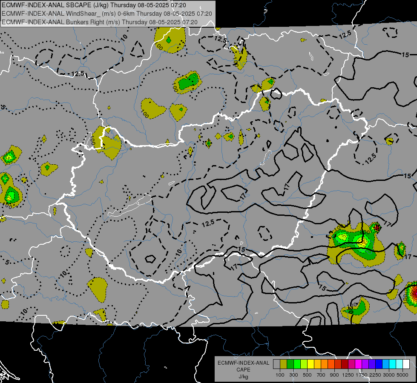Click the dark green legend swatch
The image size is (417, 383).
point(290,364)
